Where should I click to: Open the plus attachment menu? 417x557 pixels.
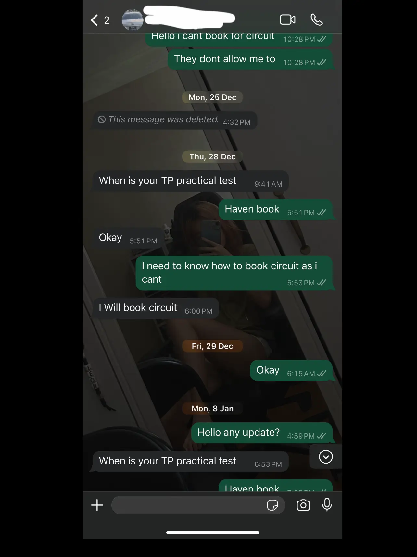(97, 505)
